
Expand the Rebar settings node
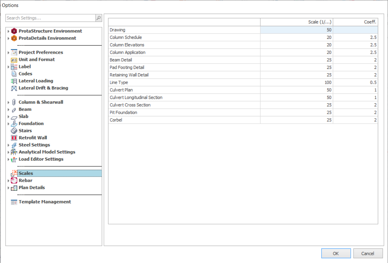pyautogui.click(x=9, y=181)
